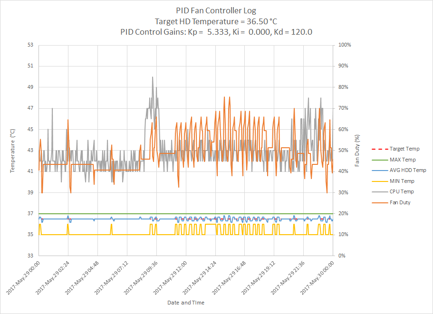
Task: Click the '41' temperature axis label
Action: [30, 171]
